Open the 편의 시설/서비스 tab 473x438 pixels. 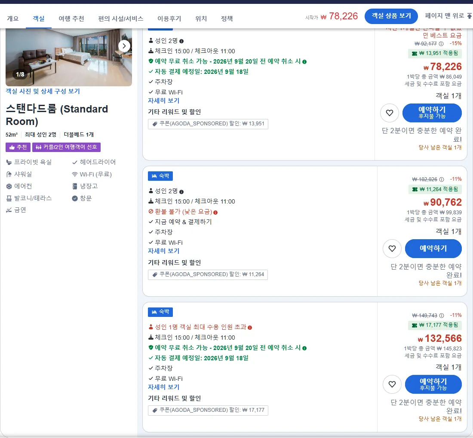(121, 18)
